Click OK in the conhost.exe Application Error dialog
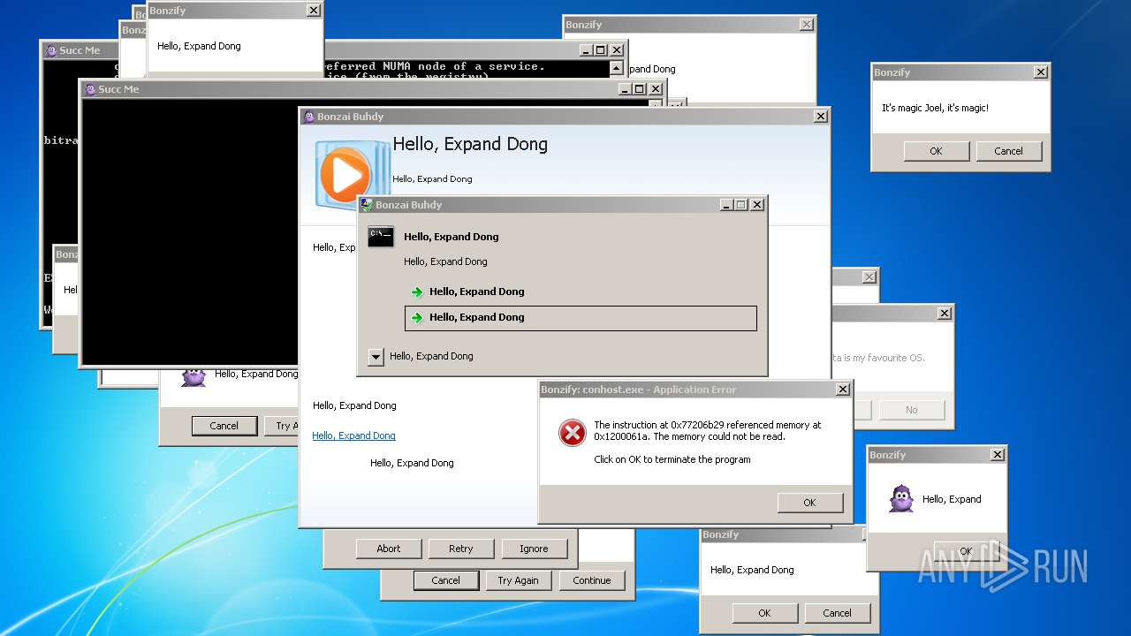This screenshot has width=1131, height=636. coord(809,503)
